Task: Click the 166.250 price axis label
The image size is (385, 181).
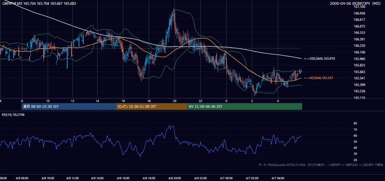Action: (359, 46)
